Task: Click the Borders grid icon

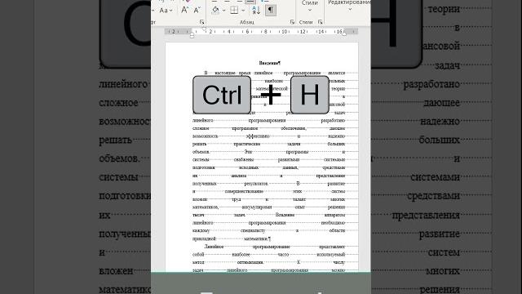Action: point(234,11)
